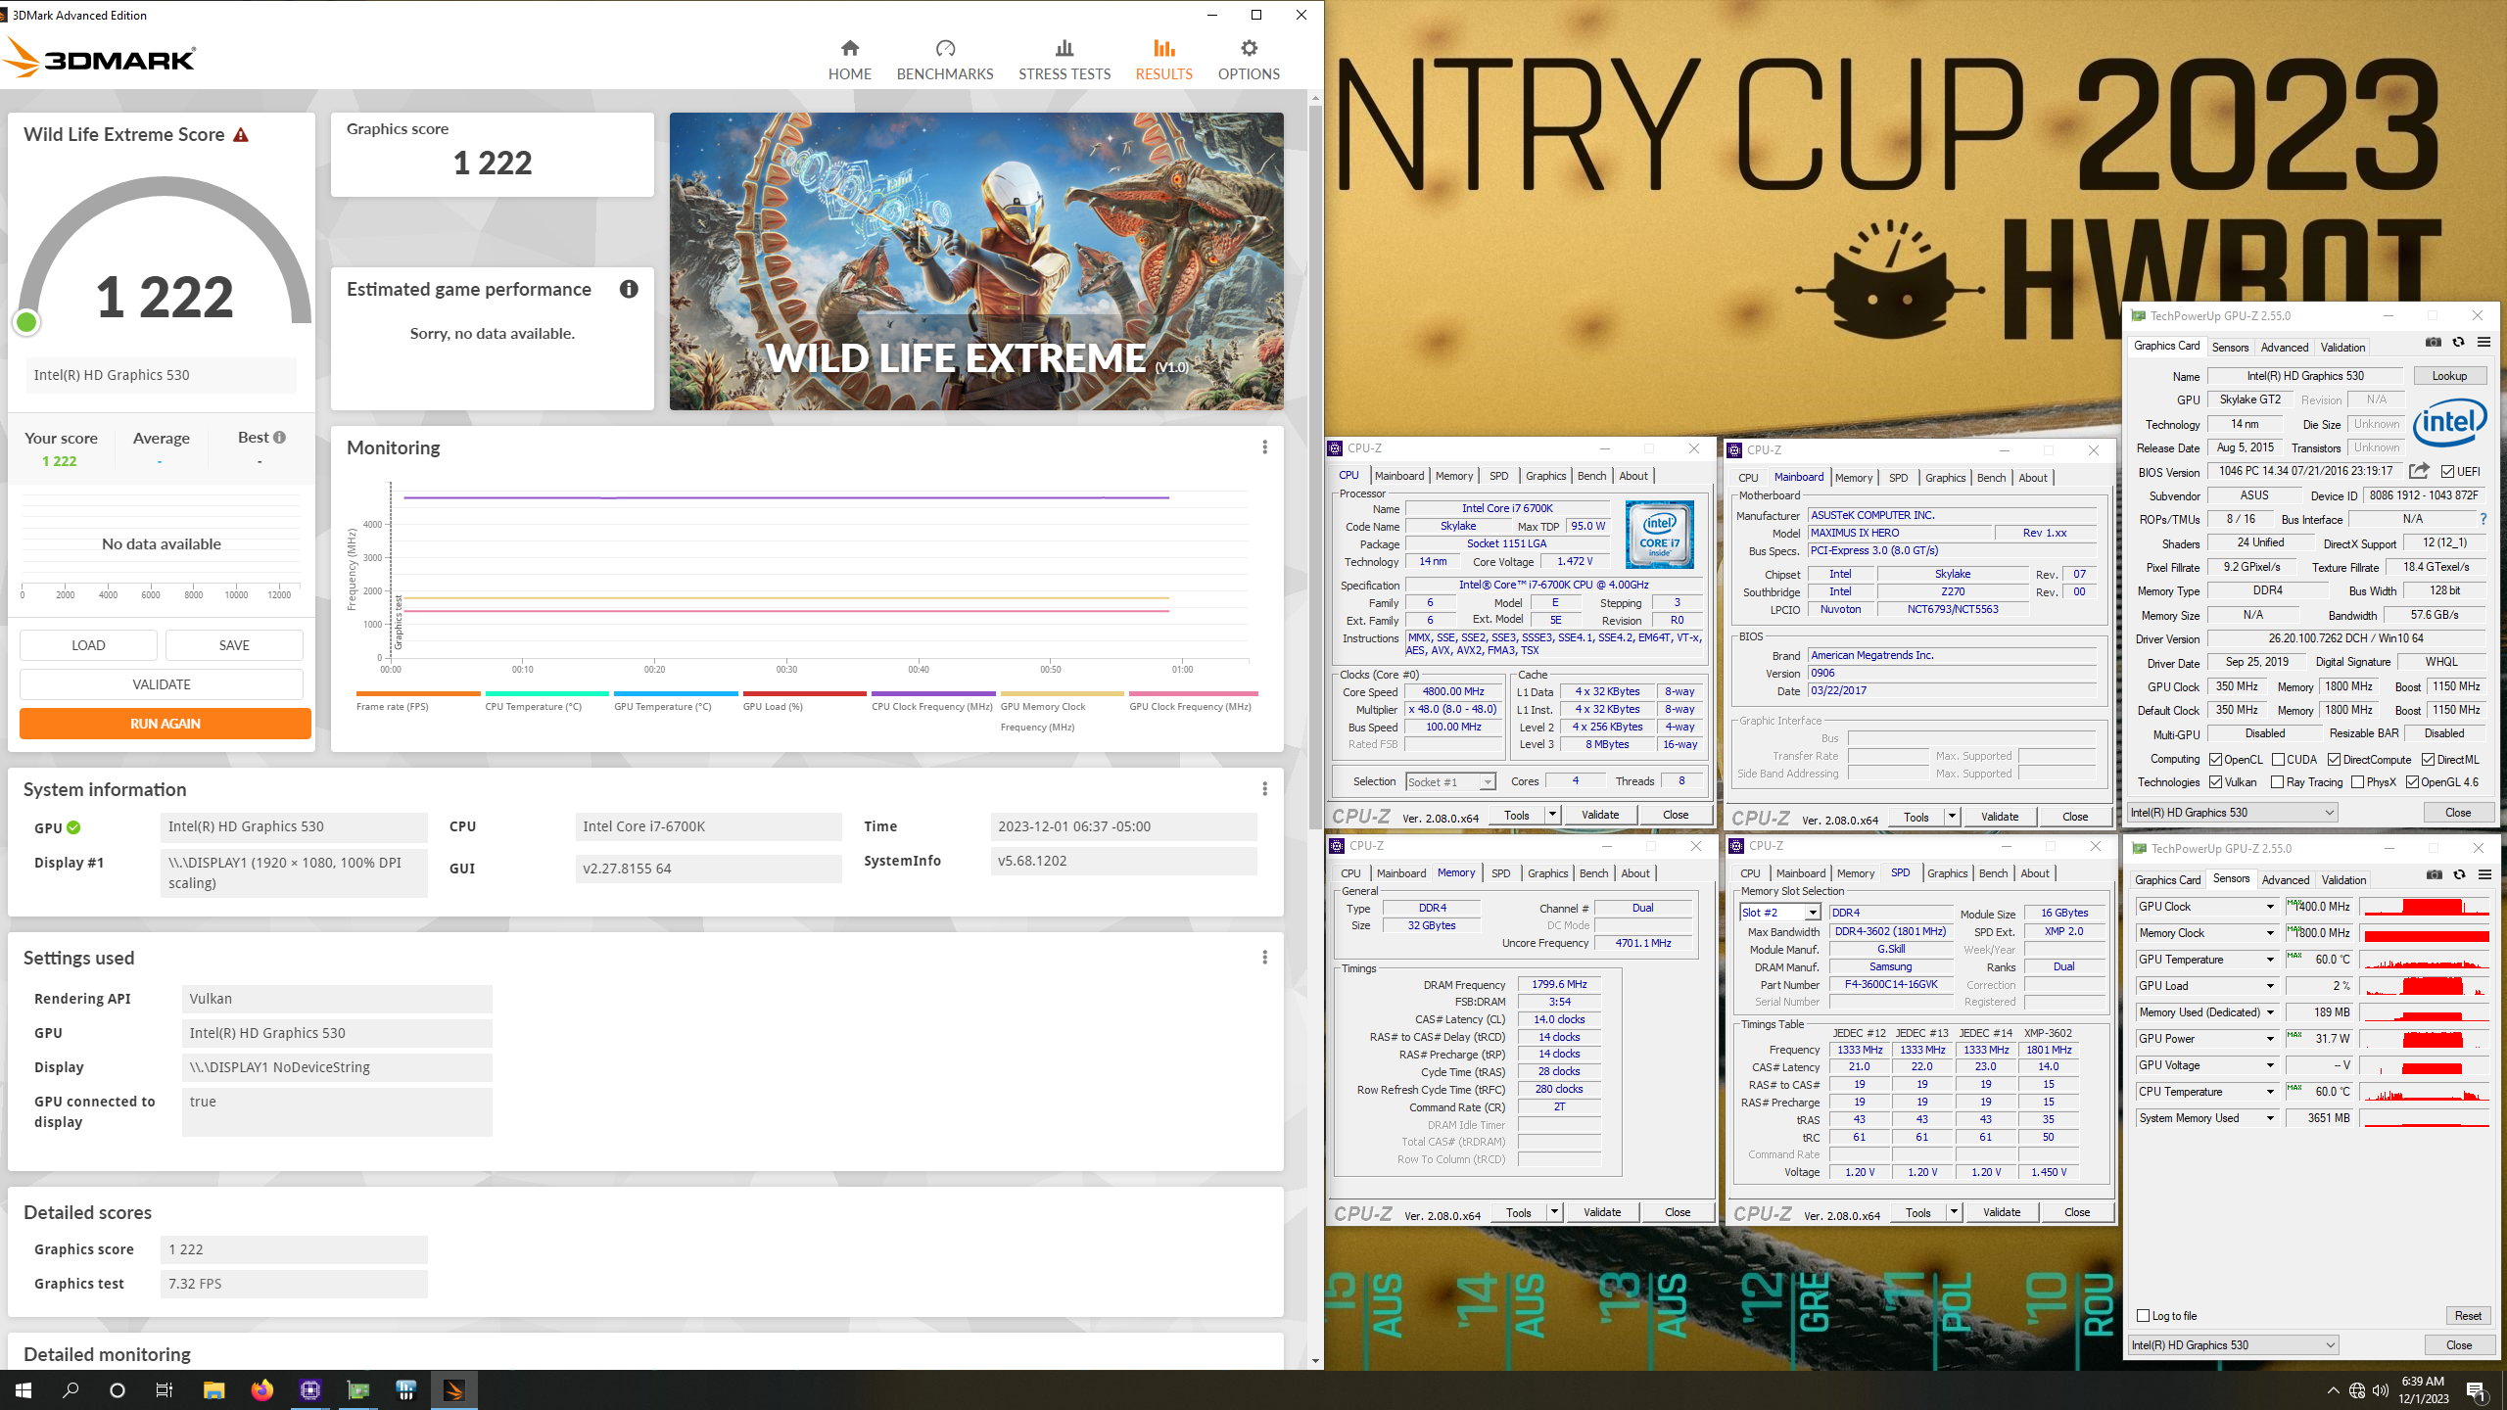
Task: Expand the GPU Temperature sensor dropdown
Action: point(2270,960)
